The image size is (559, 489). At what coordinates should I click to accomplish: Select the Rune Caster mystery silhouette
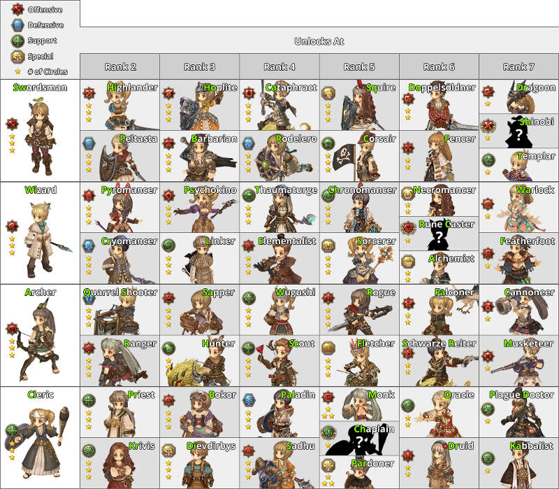[x=439, y=235]
